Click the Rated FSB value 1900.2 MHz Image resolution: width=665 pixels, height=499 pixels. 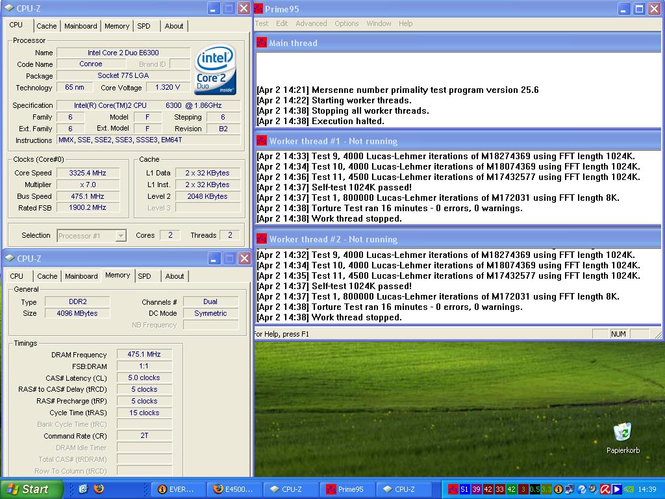[x=88, y=207]
